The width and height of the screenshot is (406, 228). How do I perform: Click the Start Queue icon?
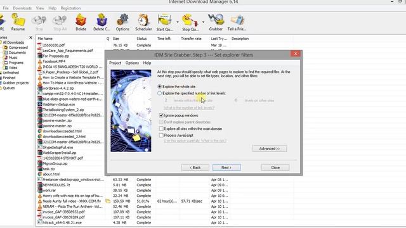(x=165, y=22)
